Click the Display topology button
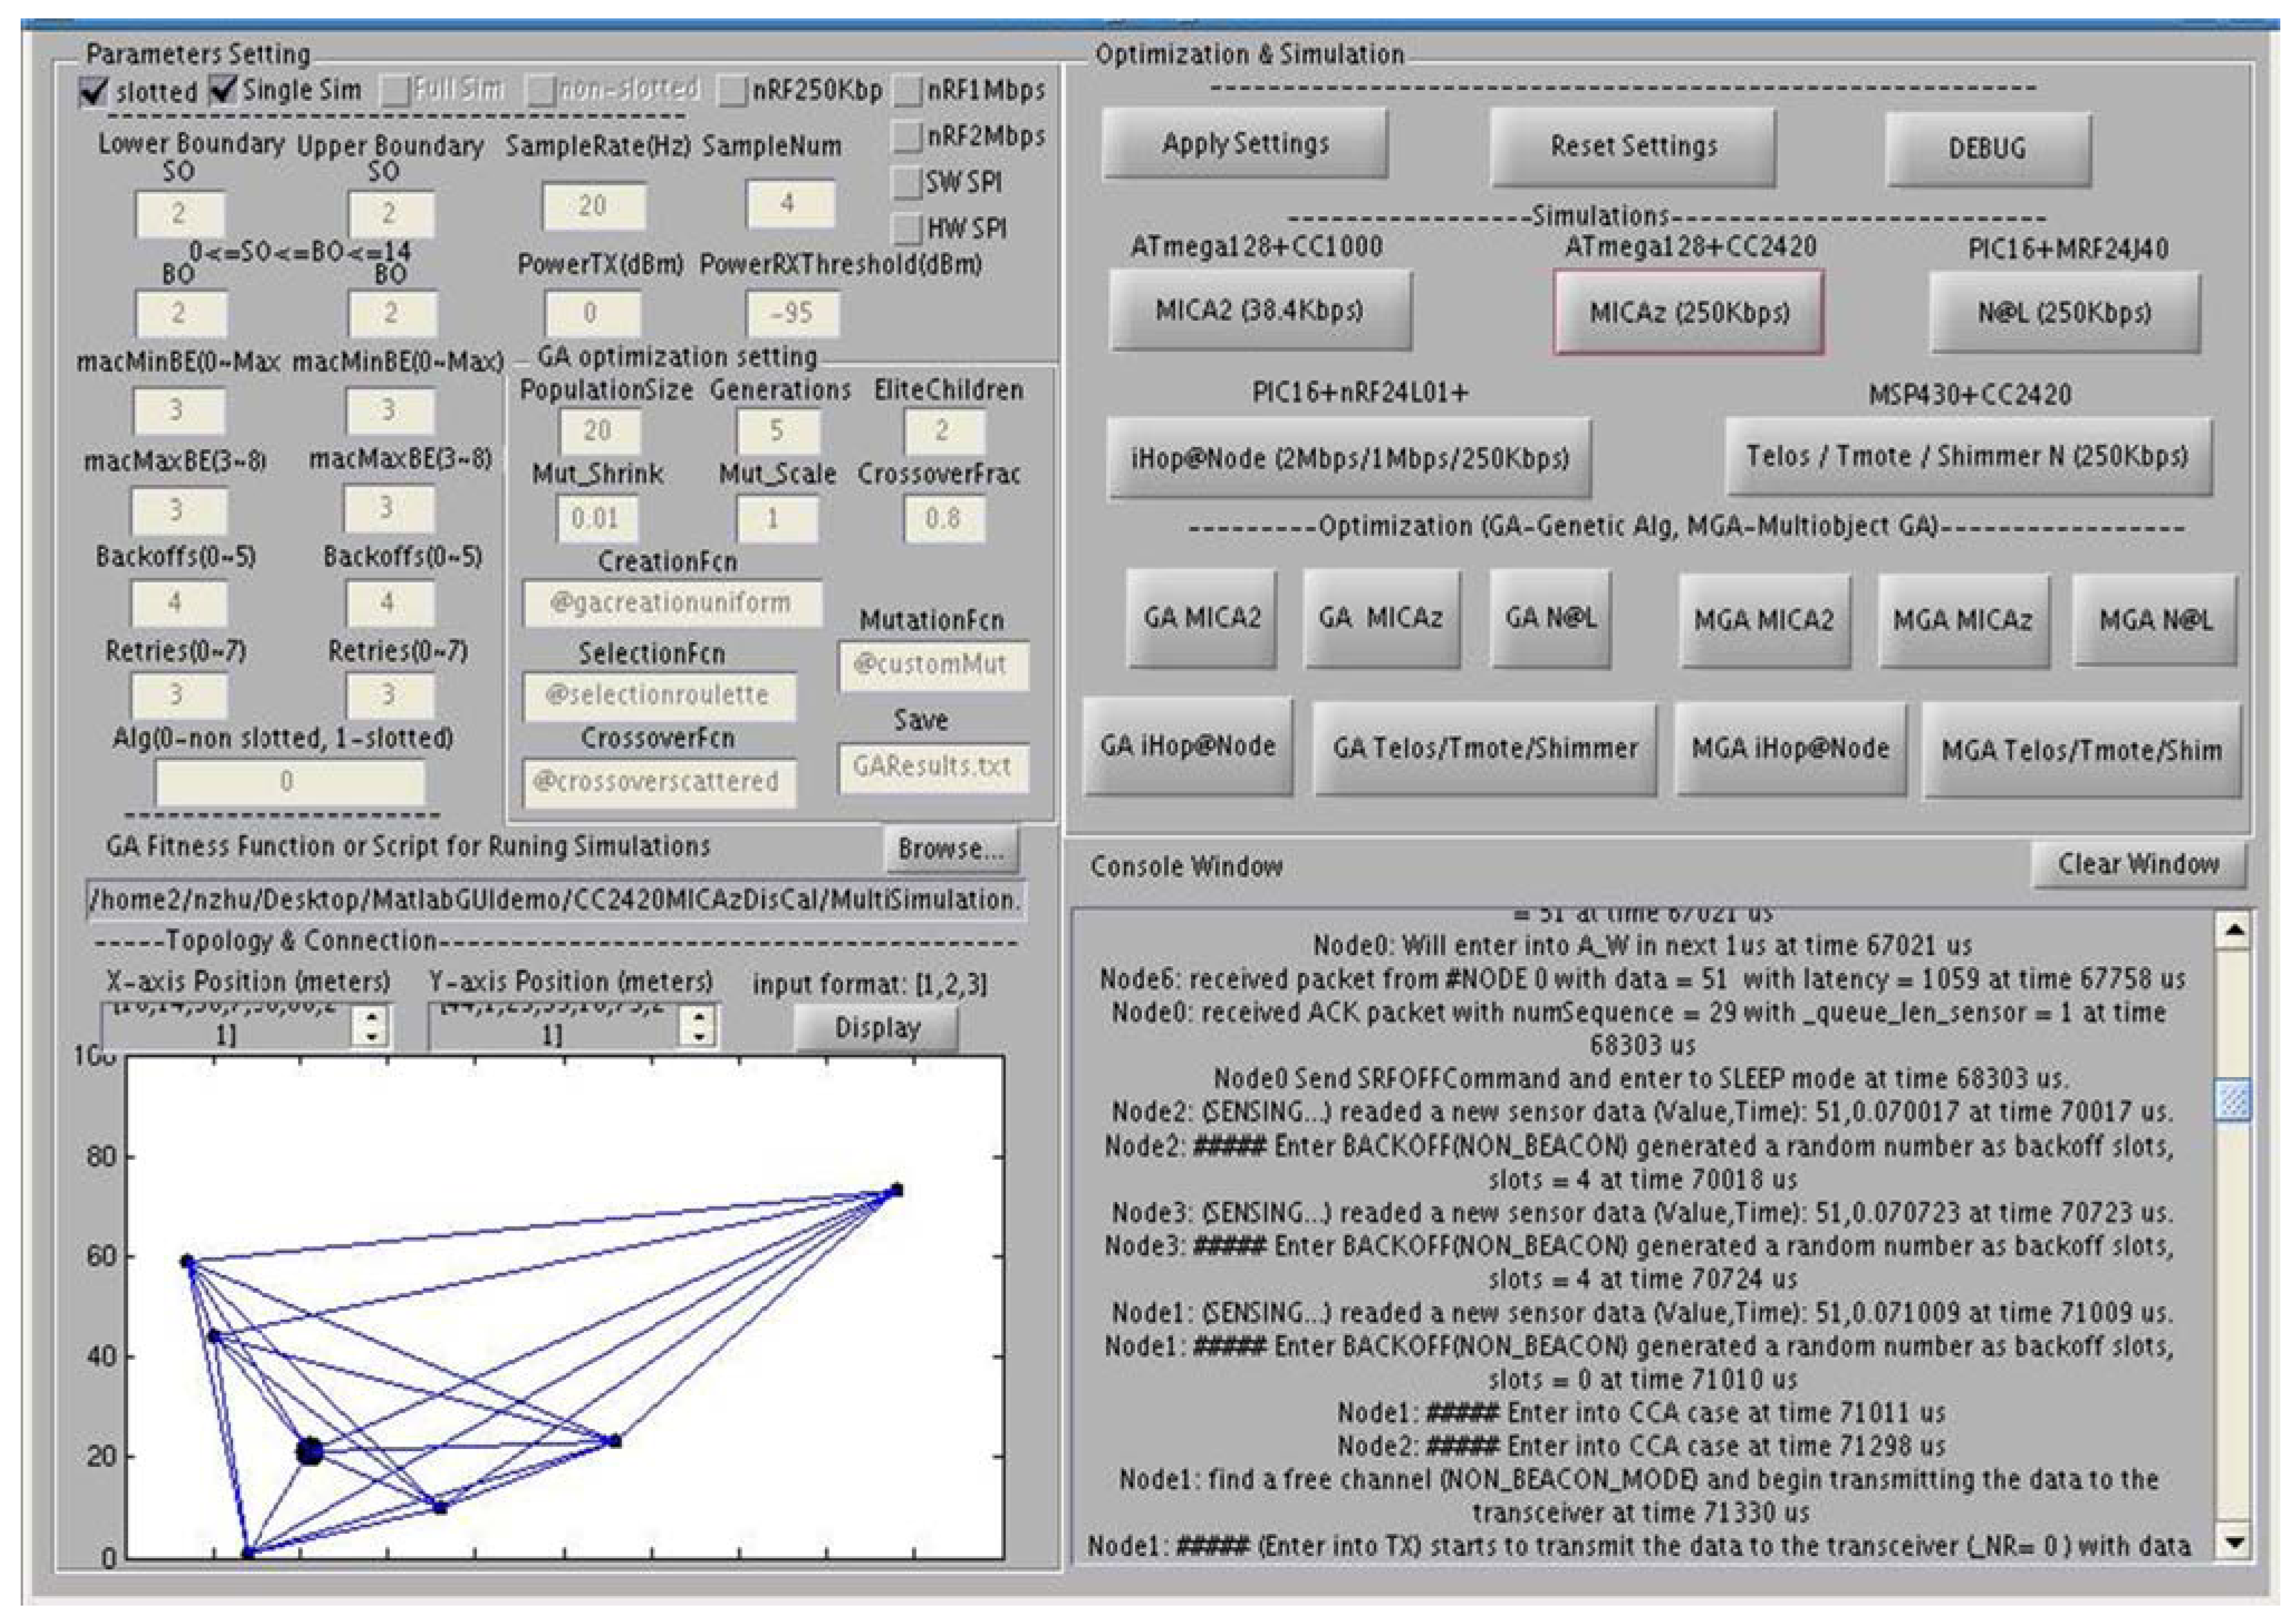The image size is (2287, 1624). pyautogui.click(x=876, y=1028)
